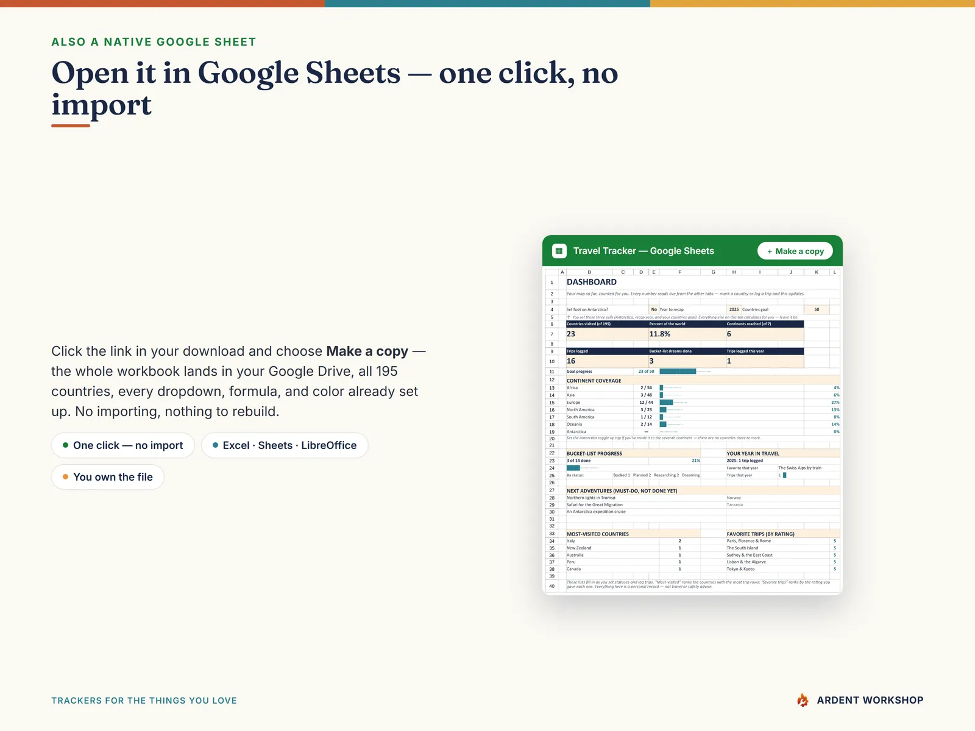This screenshot has height=731, width=975.
Task: Click the countries goal cell showing 50
Action: 817,309
